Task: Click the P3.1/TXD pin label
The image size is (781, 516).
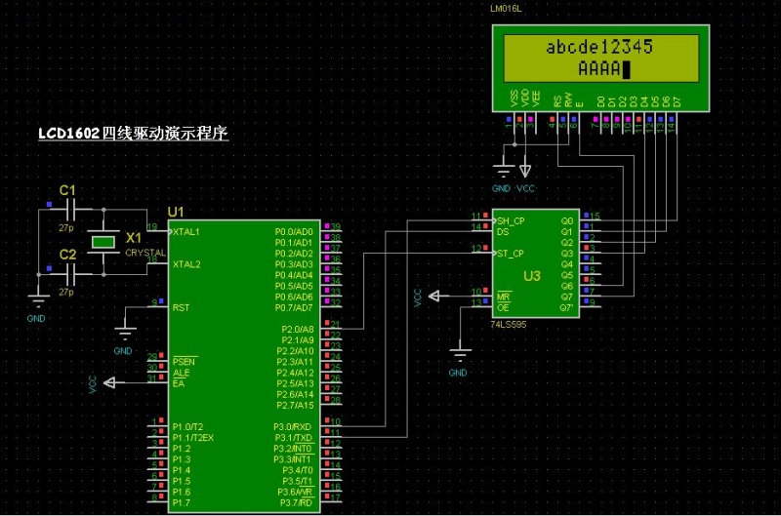Action: click(292, 438)
